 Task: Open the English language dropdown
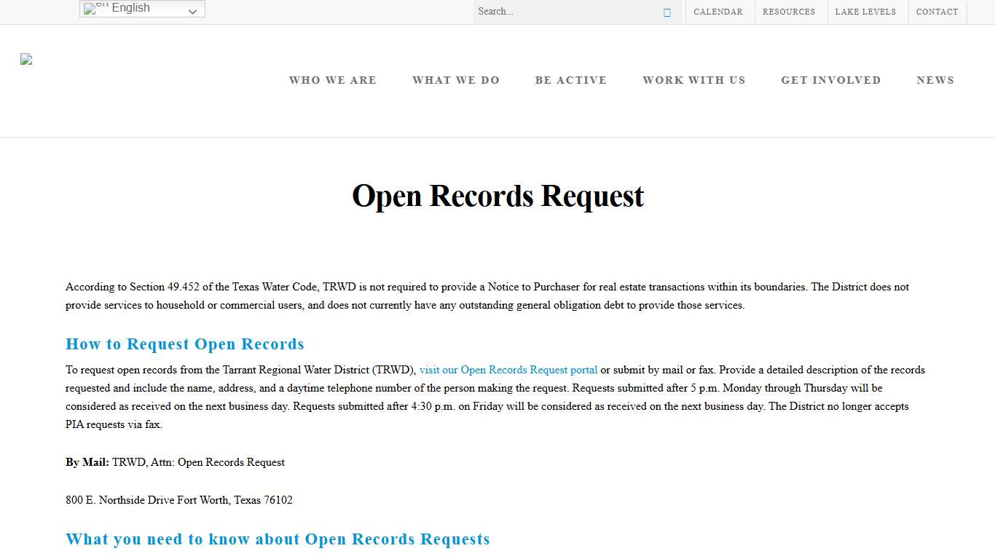[x=141, y=9]
